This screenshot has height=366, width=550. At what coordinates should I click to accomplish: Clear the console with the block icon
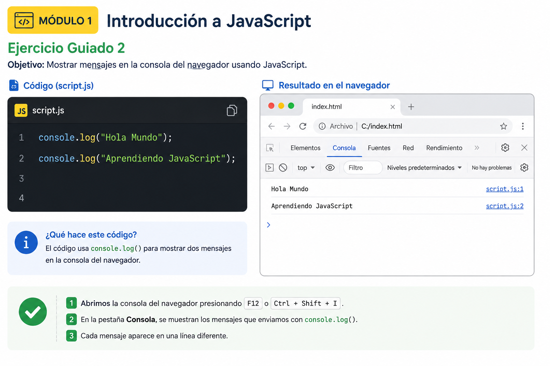pos(283,168)
